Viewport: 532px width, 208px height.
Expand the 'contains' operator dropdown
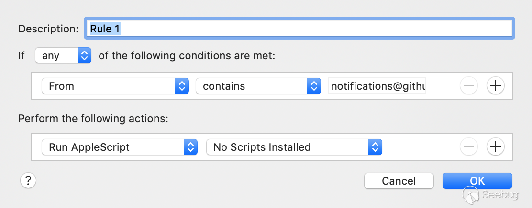[x=258, y=86]
